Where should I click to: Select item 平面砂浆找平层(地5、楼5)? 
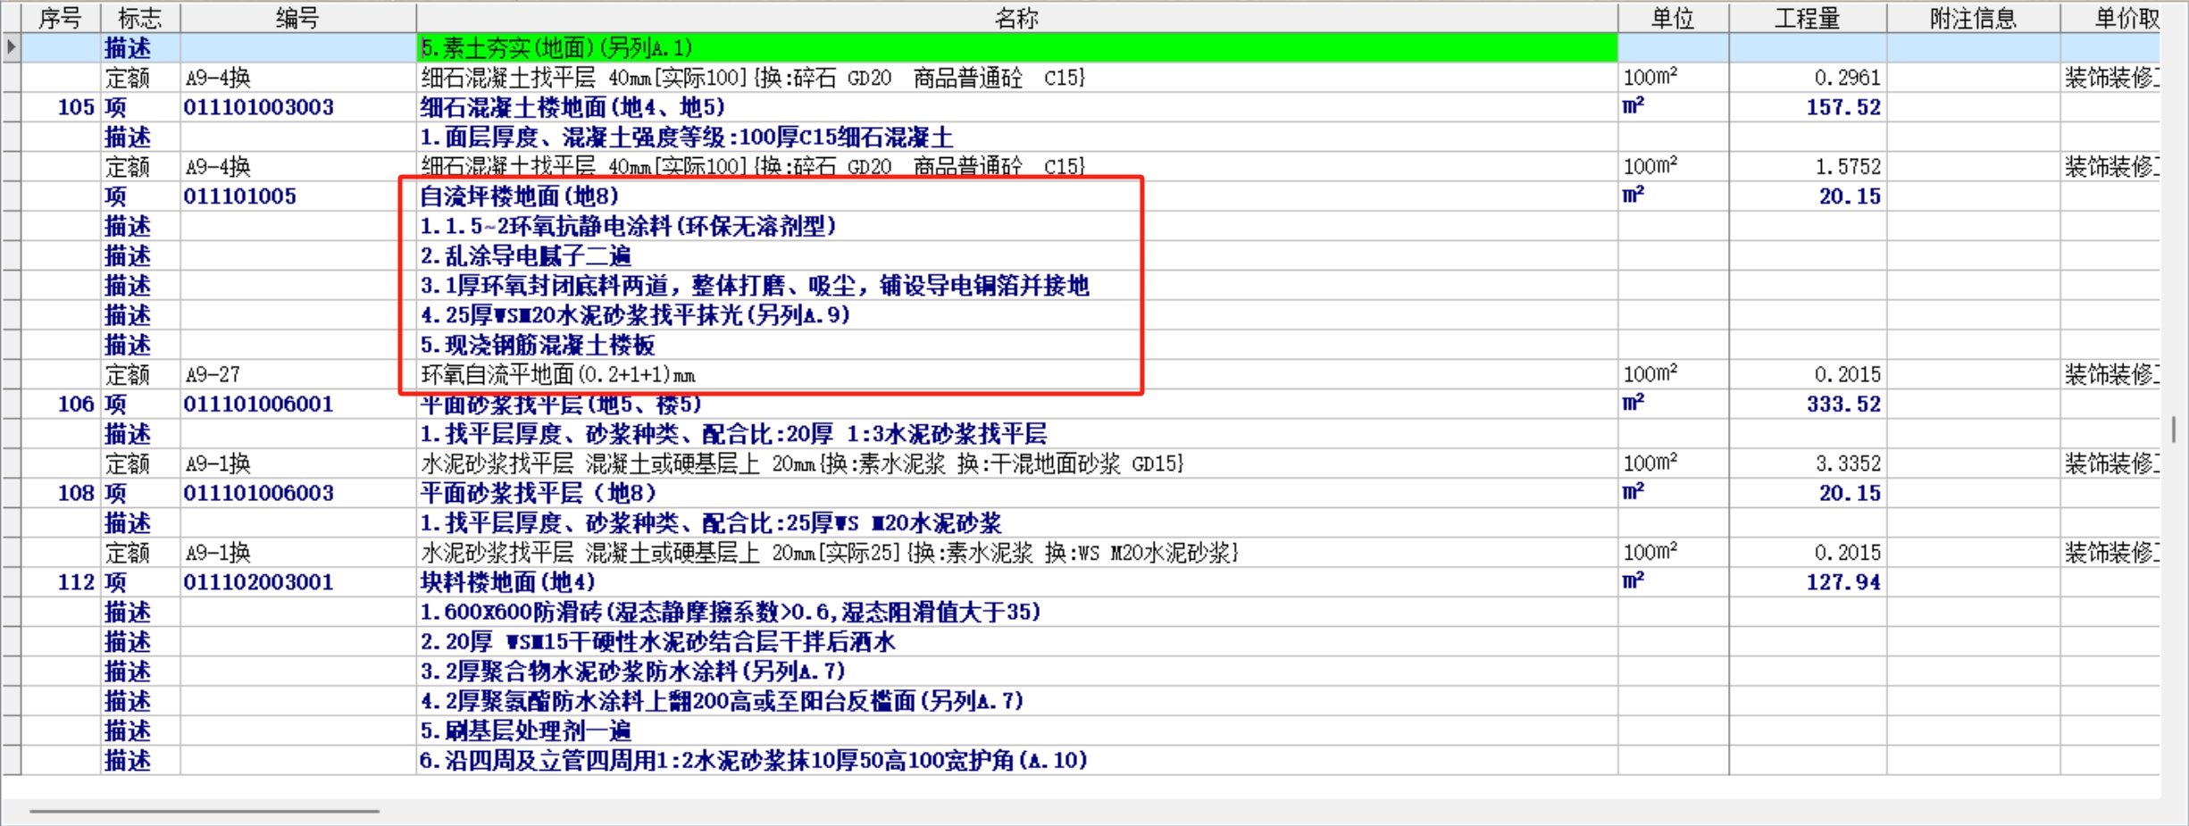561,404
